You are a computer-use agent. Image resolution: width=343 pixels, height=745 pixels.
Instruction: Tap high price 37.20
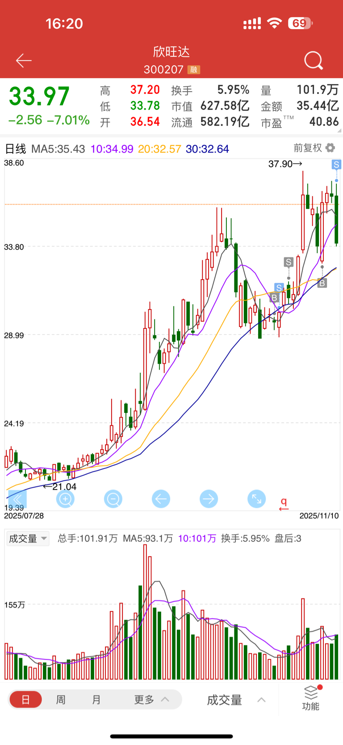click(145, 90)
